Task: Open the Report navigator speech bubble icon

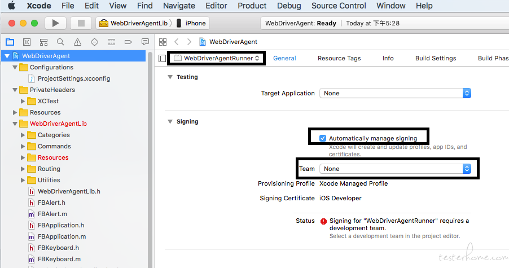Action: coord(145,42)
